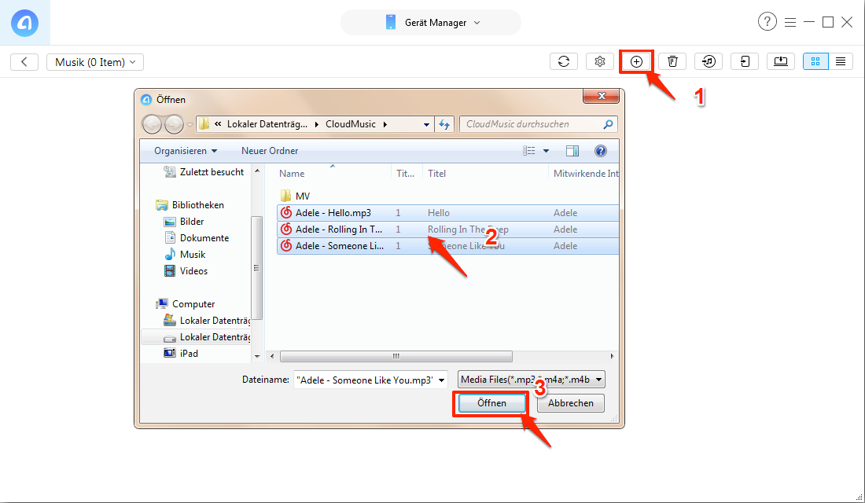Sort by the Tit... track number column
The width and height of the screenshot is (865, 503).
(x=407, y=173)
